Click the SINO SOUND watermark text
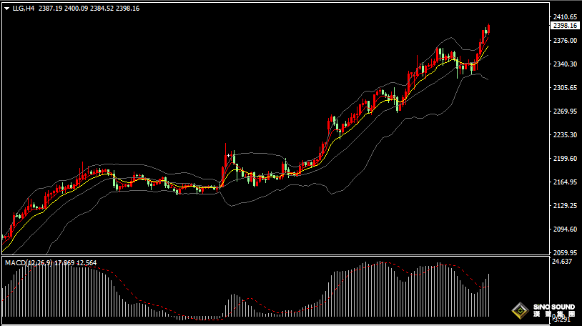Viewport: 582px width, 326px height. click(x=554, y=307)
